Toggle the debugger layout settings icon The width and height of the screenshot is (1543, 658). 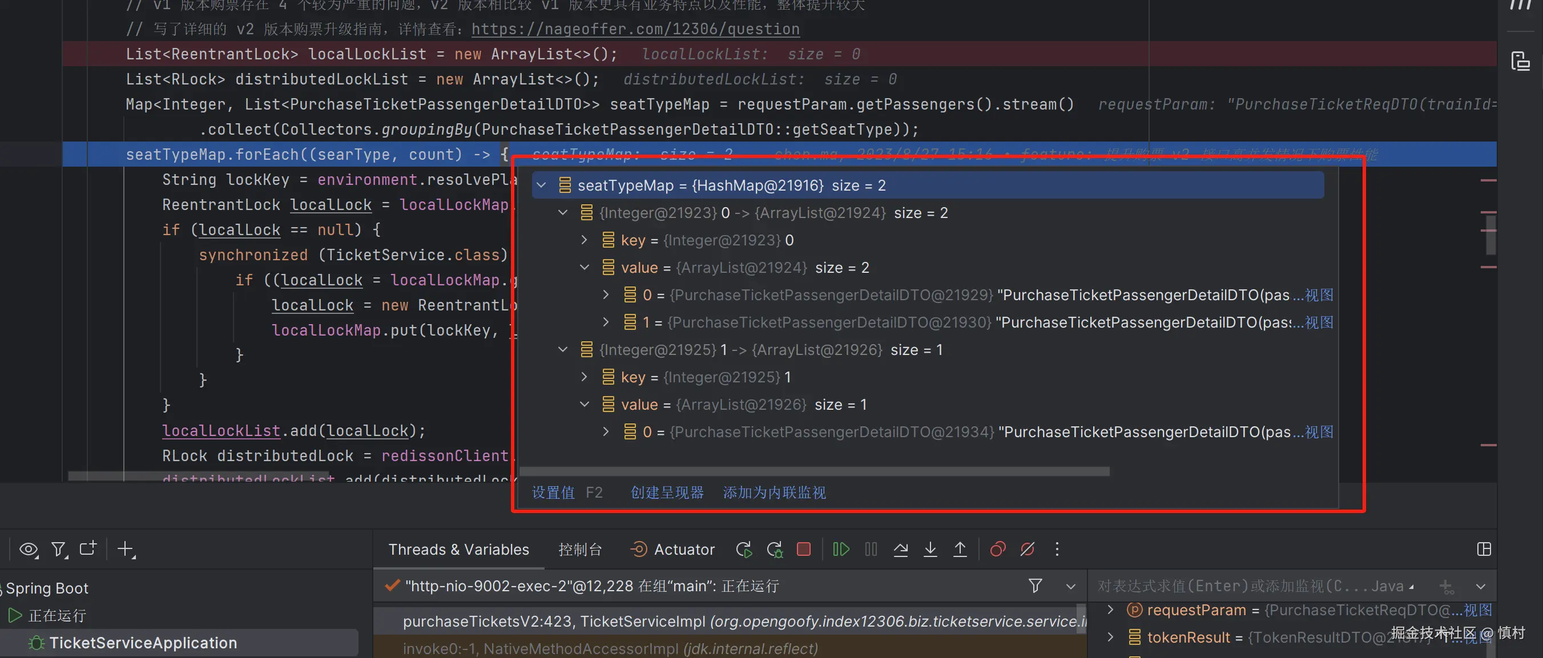click(x=1484, y=549)
